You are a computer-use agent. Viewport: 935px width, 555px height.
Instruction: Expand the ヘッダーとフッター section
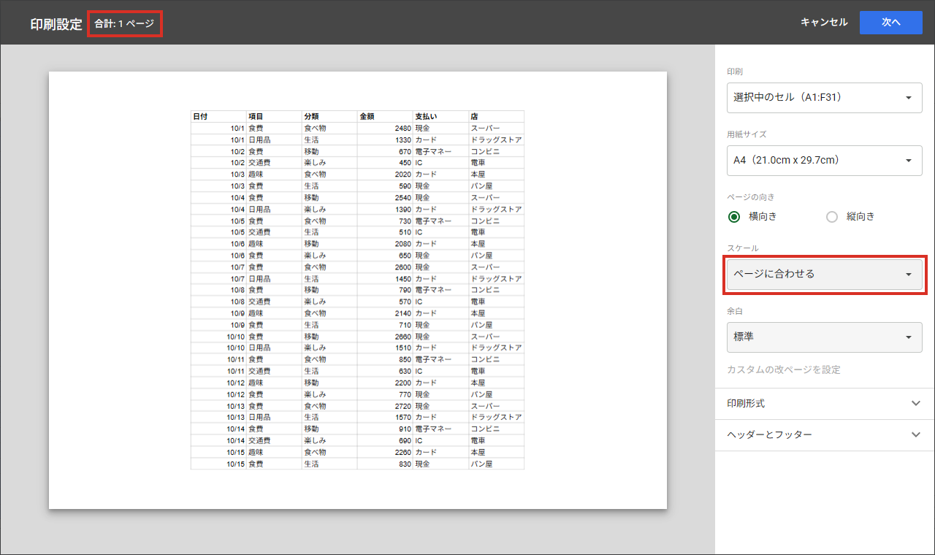click(825, 435)
